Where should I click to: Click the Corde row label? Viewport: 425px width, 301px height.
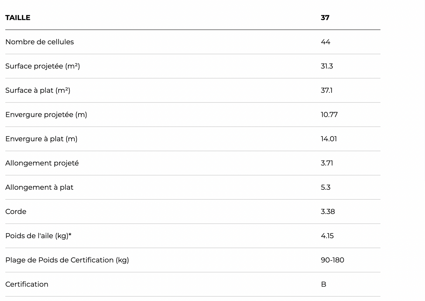pos(16,212)
